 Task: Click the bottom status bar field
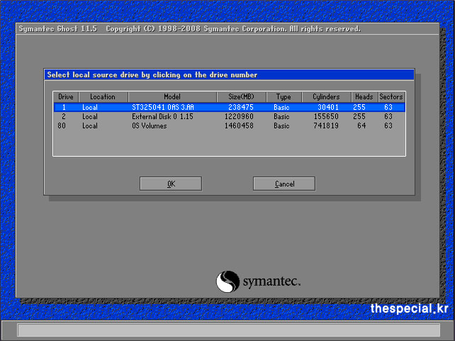[x=229, y=330]
